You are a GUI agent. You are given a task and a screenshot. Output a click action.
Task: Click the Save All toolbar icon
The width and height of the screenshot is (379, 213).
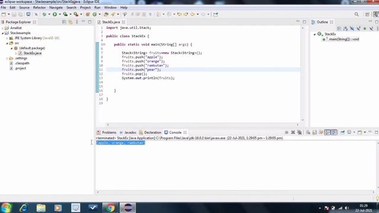tap(21, 14)
